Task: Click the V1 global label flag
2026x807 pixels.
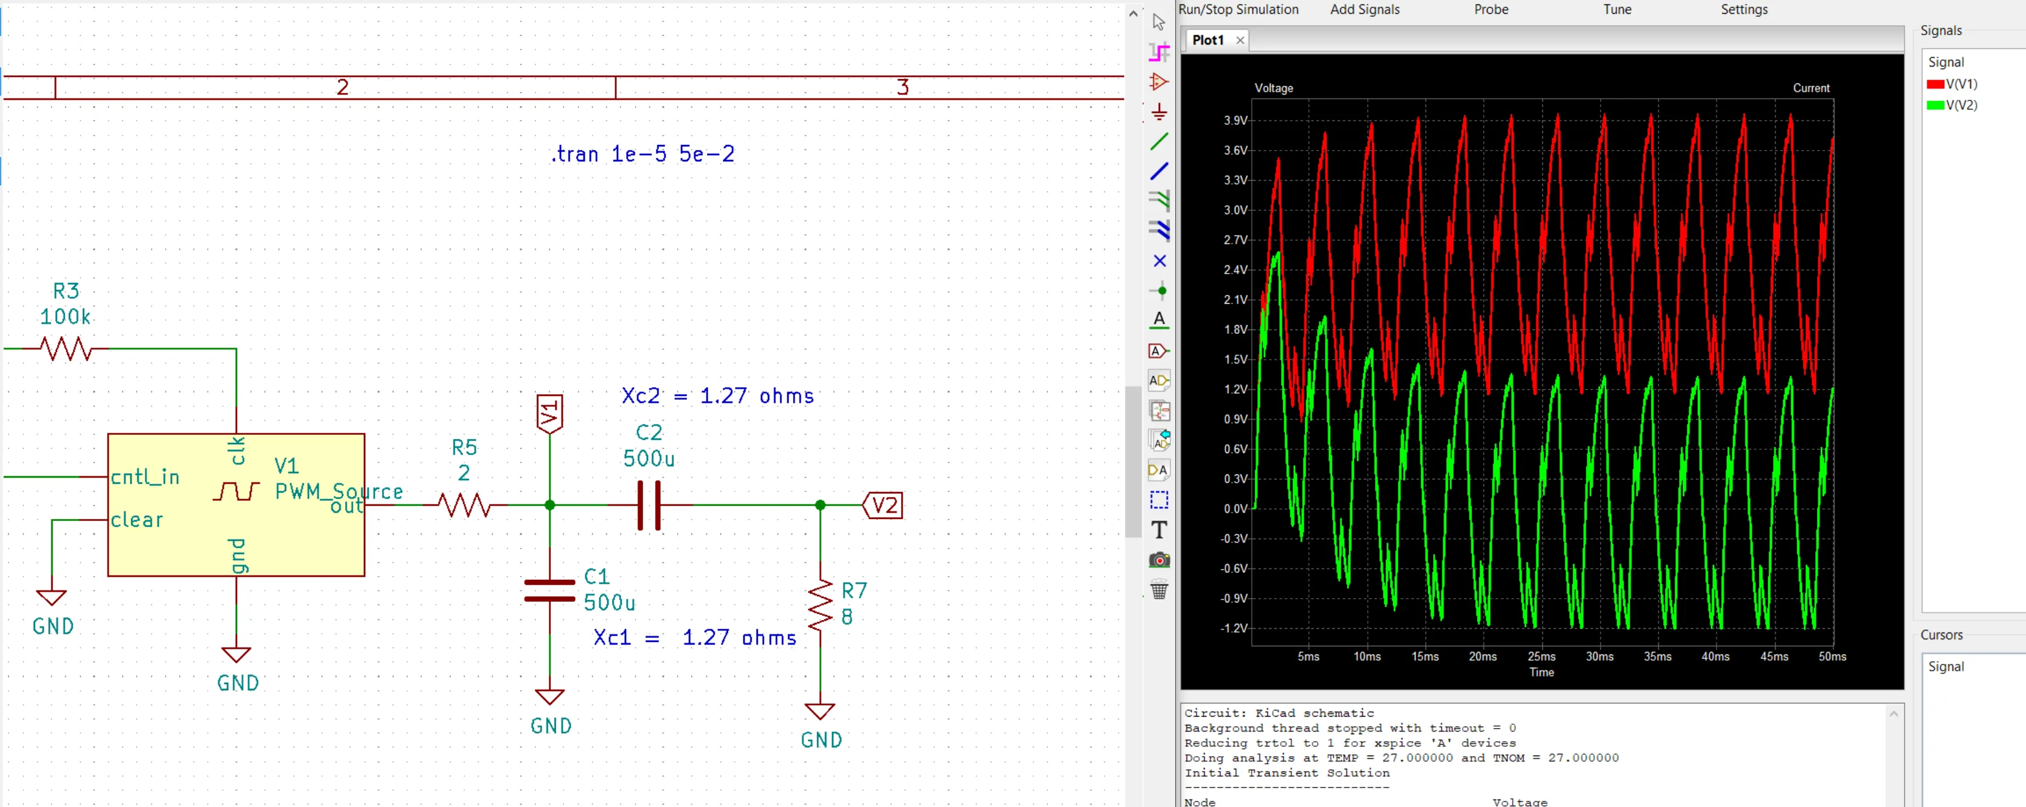Action: [x=550, y=414]
